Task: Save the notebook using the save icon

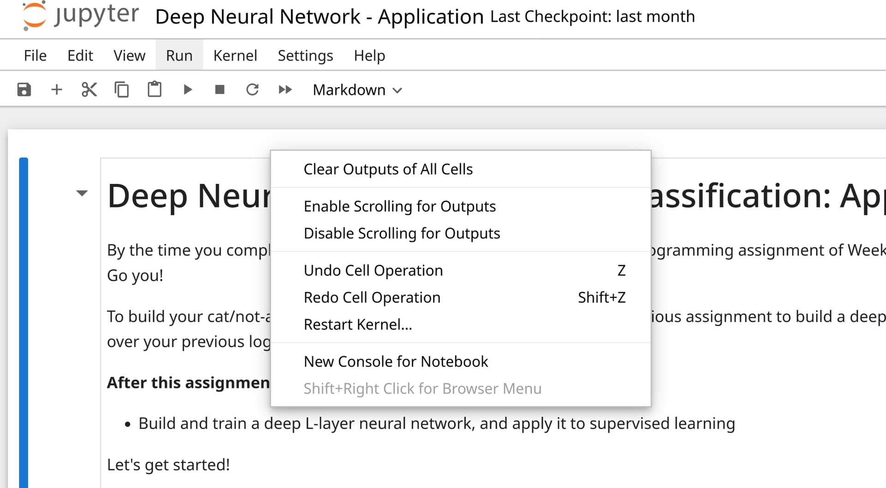Action: click(x=24, y=89)
